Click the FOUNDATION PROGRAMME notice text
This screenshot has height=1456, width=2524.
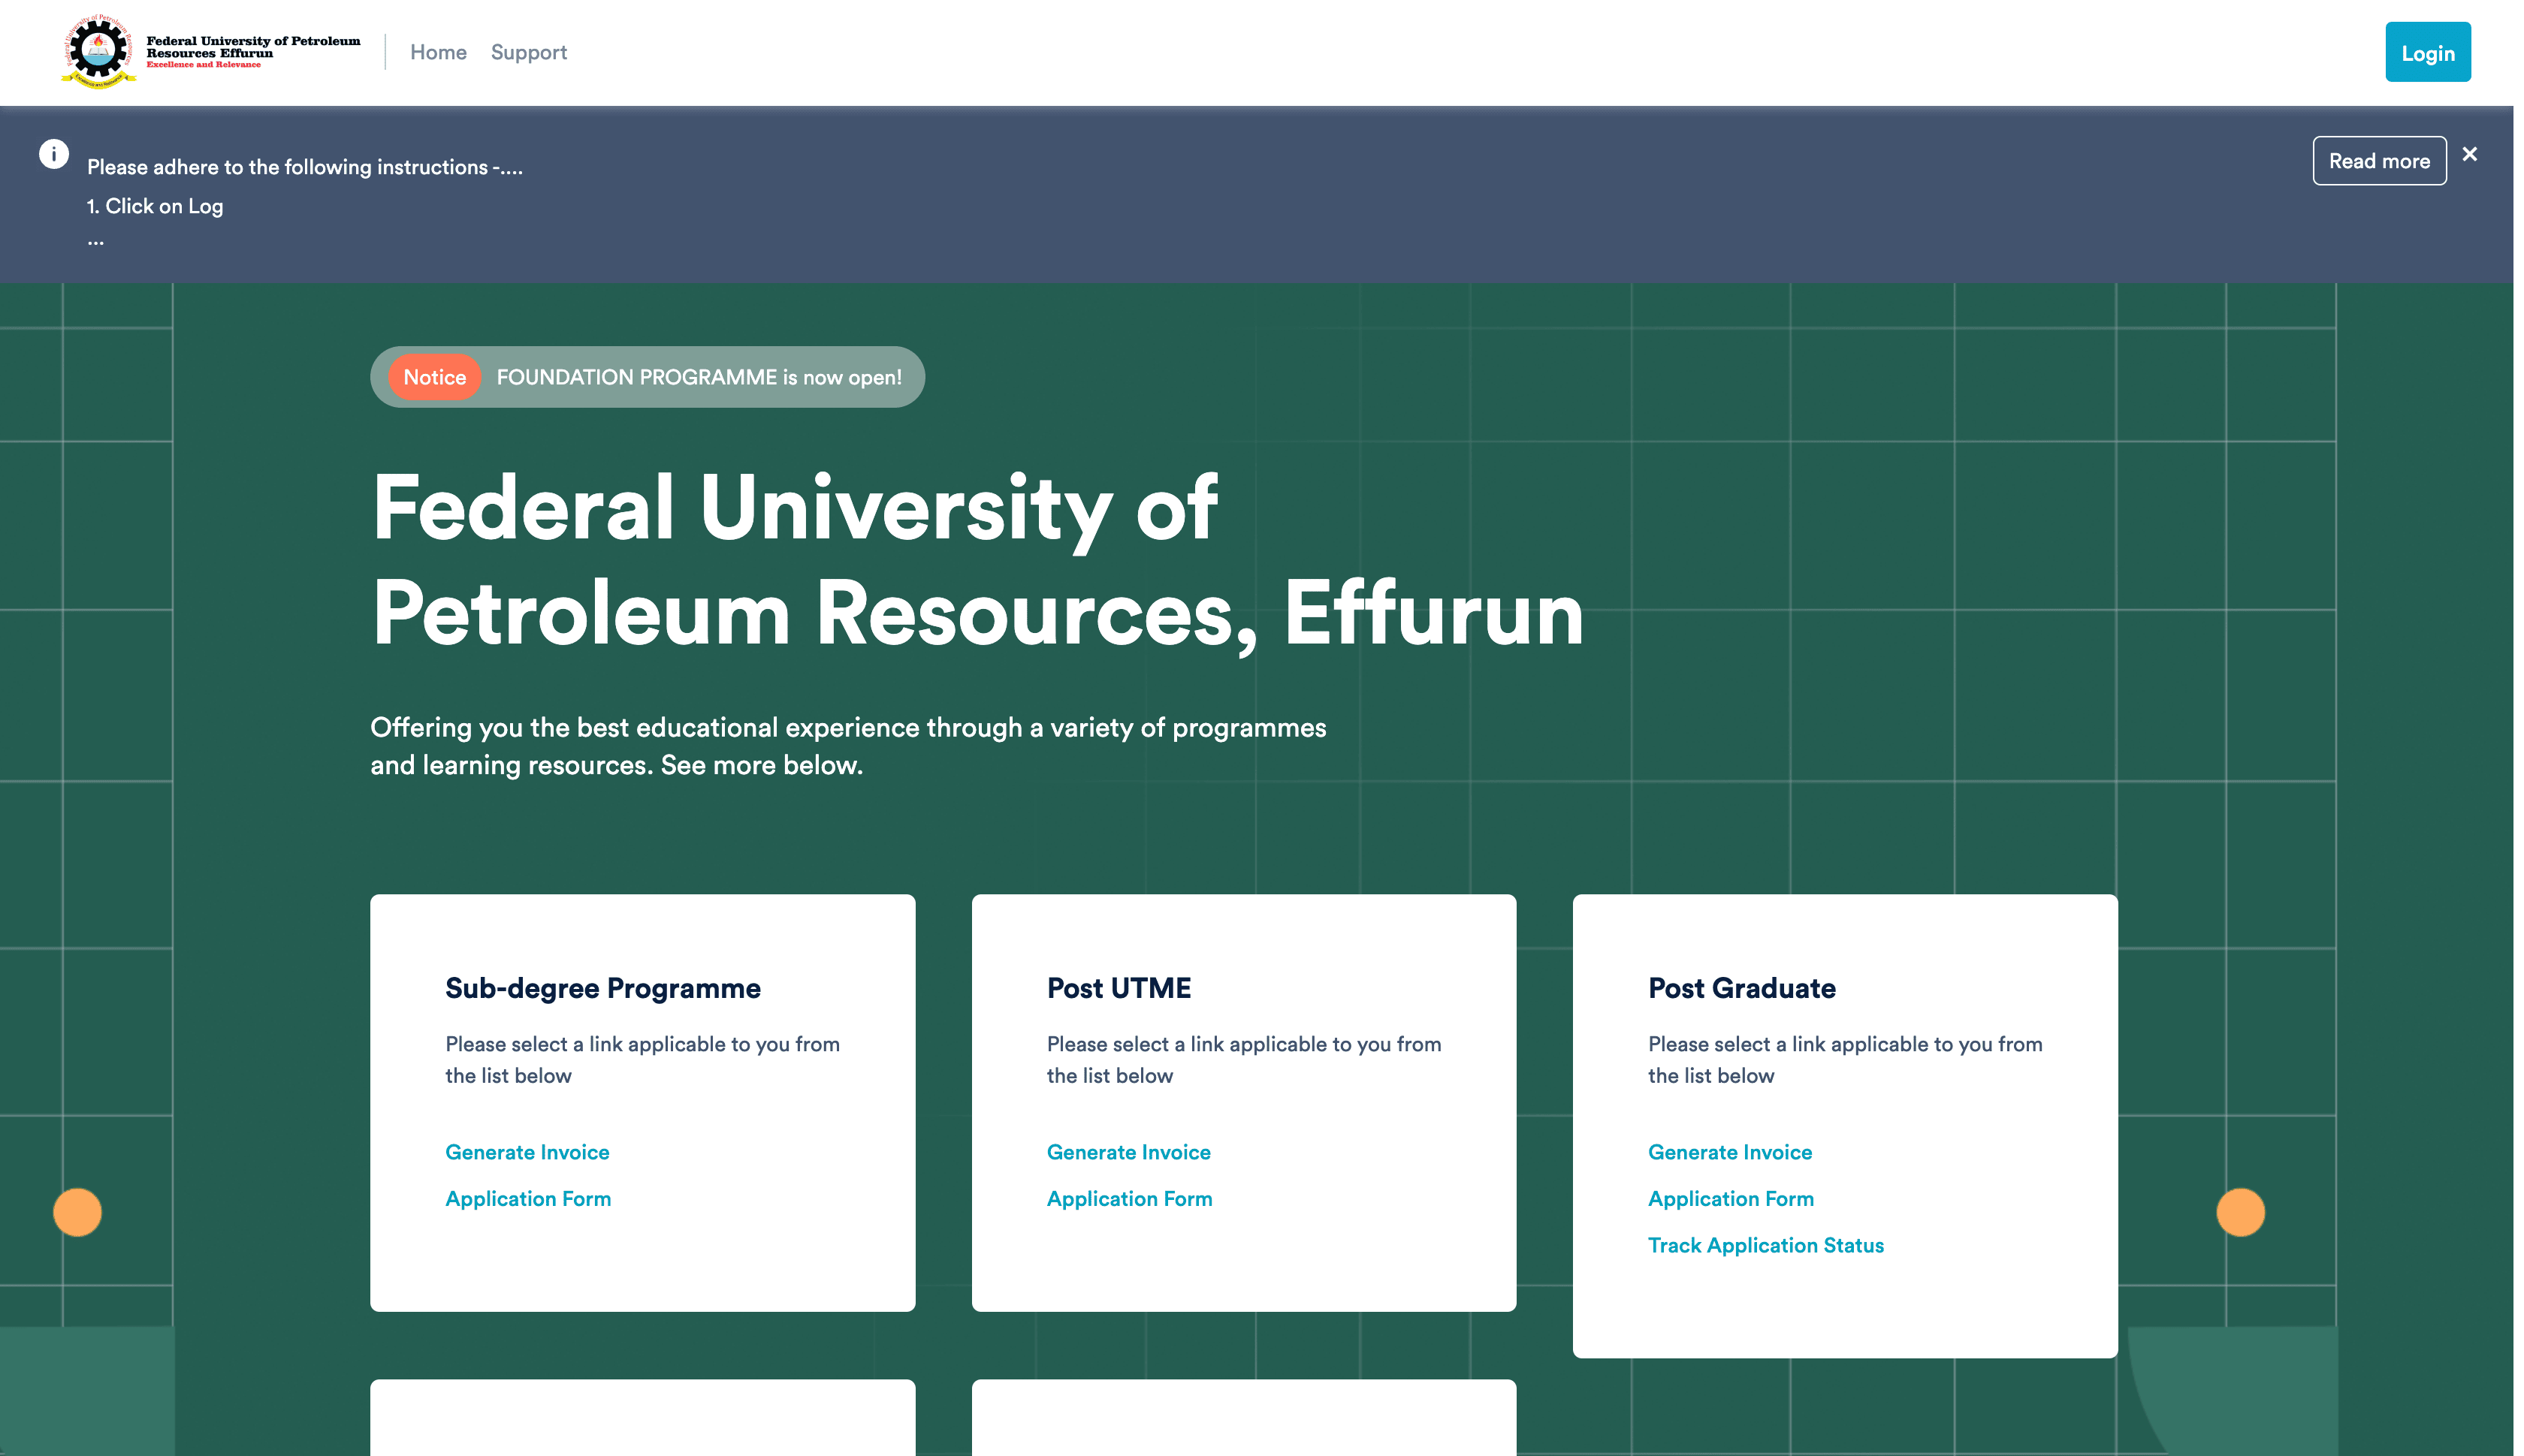click(699, 377)
